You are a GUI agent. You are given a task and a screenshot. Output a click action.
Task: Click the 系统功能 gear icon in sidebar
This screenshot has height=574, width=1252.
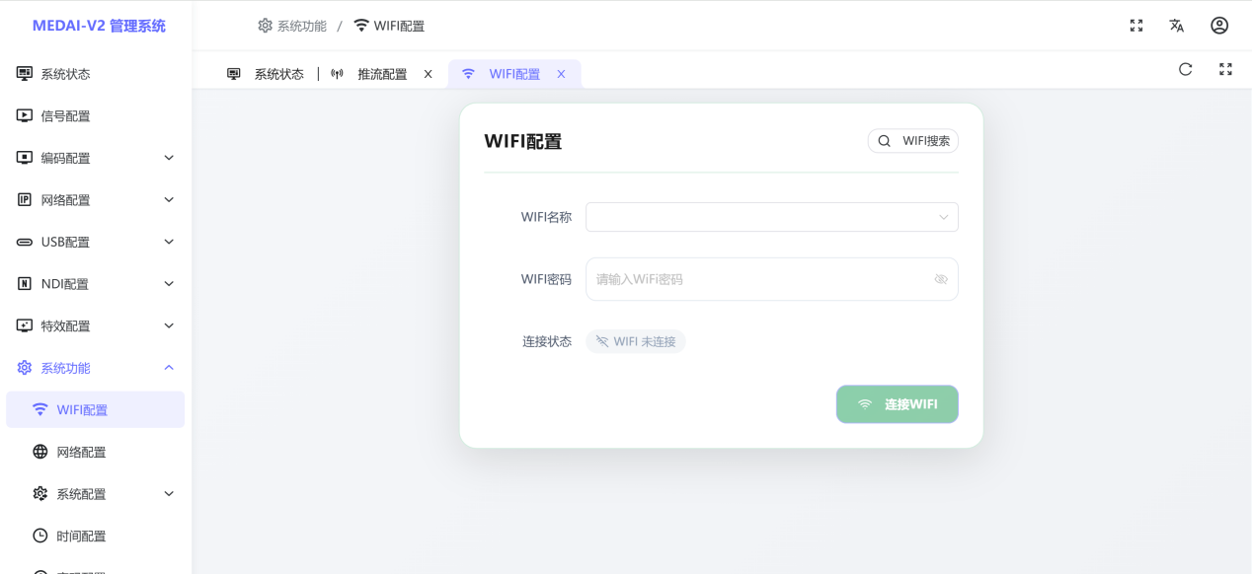click(25, 368)
